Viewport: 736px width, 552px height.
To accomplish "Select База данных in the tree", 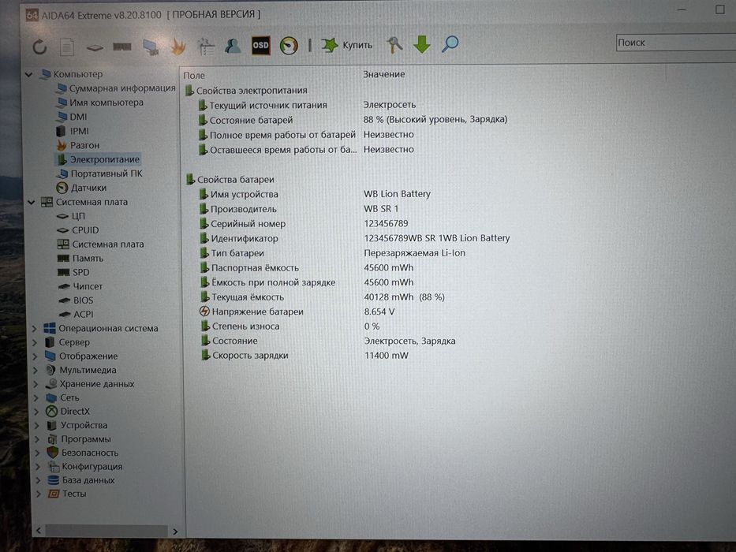I will [82, 480].
